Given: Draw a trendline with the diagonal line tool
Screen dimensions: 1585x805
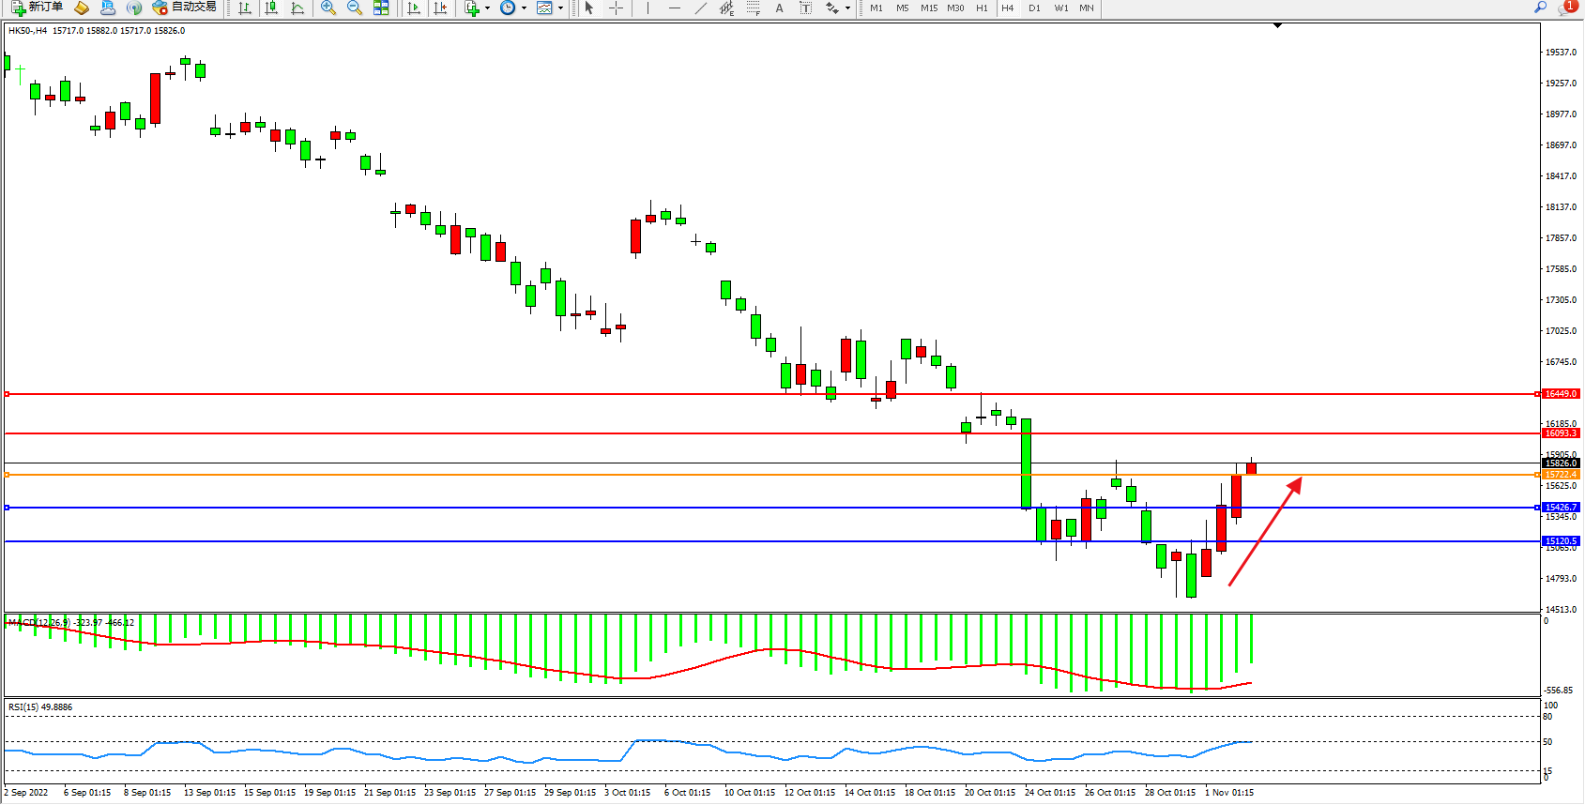Looking at the screenshot, I should click(700, 8).
